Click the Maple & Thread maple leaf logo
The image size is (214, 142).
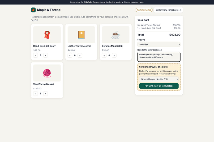pos(33,10)
